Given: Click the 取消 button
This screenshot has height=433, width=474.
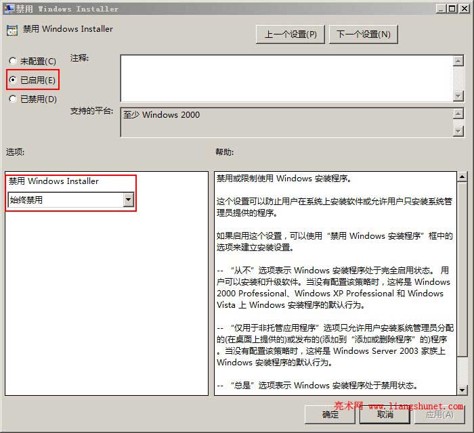Looking at the screenshot, I should (385, 415).
